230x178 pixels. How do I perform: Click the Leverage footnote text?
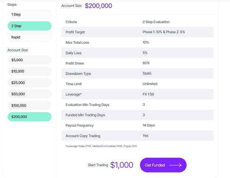[x=101, y=146]
